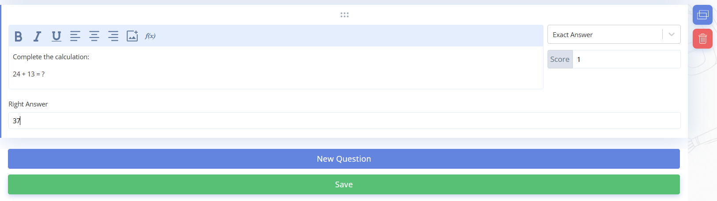
Task: Place cursor in "Complete the calculation:" line
Action: point(51,57)
